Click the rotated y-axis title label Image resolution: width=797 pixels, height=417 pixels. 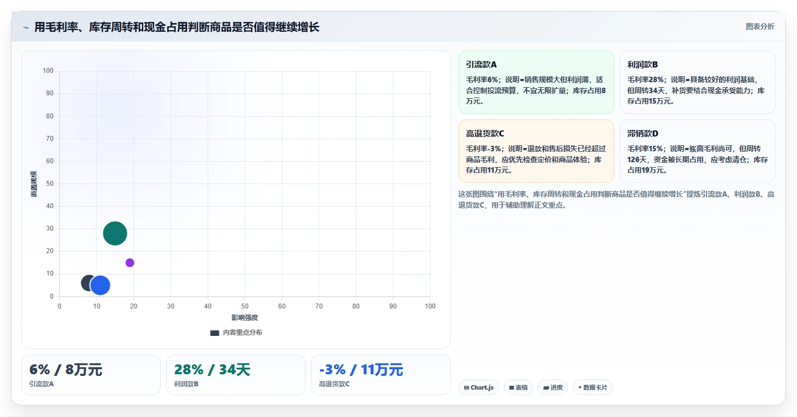(34, 184)
